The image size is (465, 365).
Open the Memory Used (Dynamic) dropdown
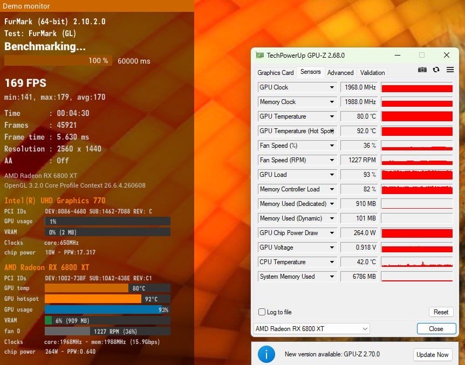(x=332, y=218)
